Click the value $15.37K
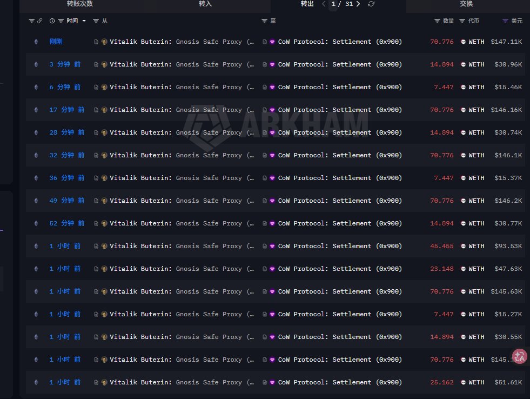The image size is (530, 399). pos(508,178)
